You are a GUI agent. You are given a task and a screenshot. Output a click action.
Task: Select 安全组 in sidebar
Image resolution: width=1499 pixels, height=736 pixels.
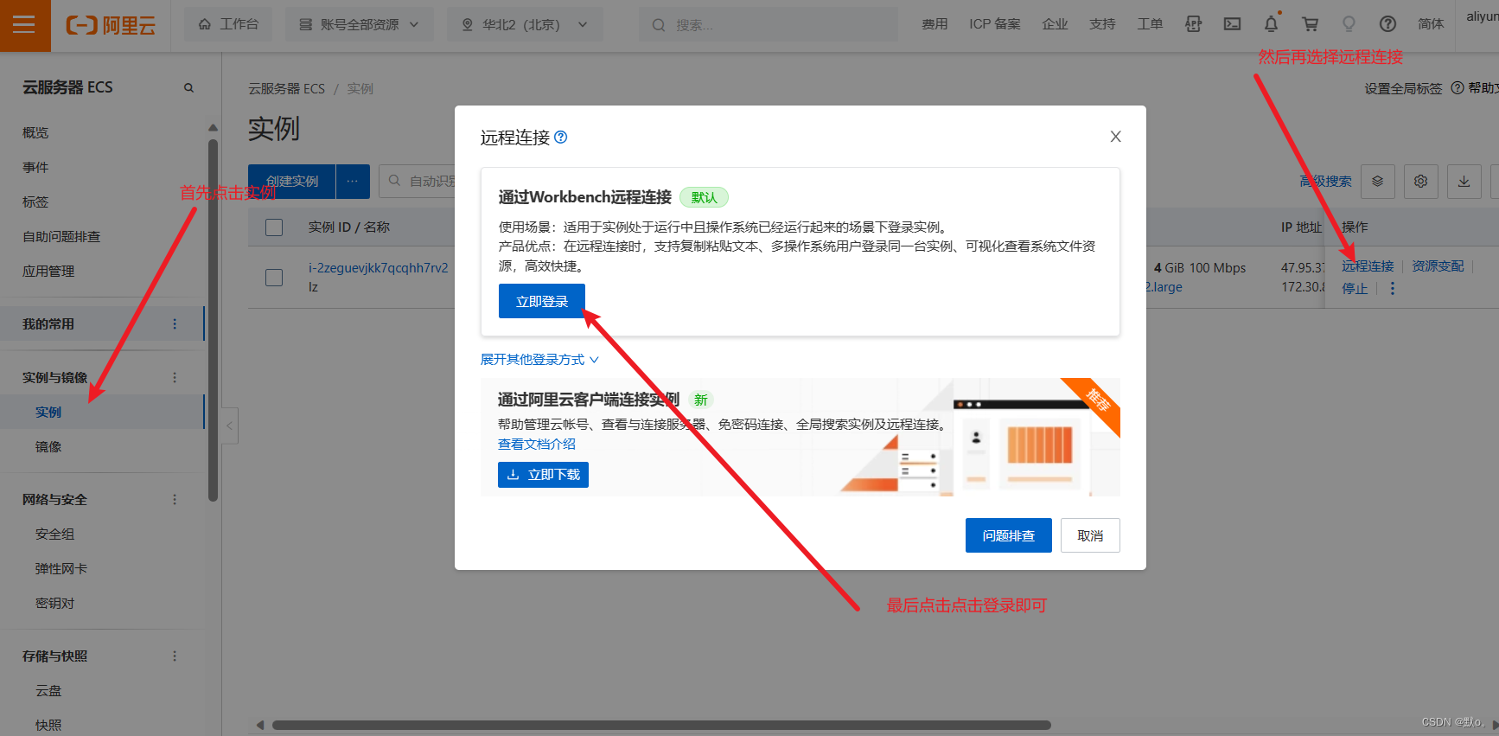(x=54, y=534)
